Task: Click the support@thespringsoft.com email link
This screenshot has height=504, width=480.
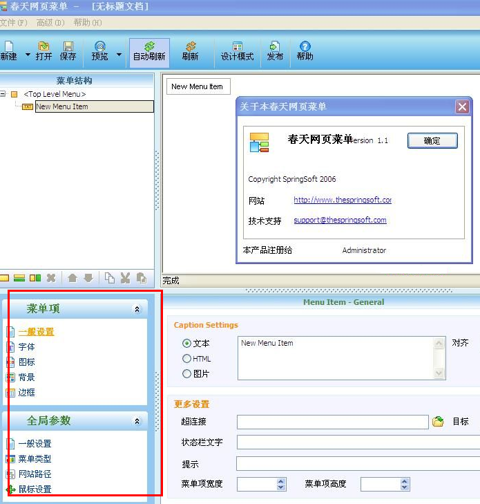Action: coord(340,220)
